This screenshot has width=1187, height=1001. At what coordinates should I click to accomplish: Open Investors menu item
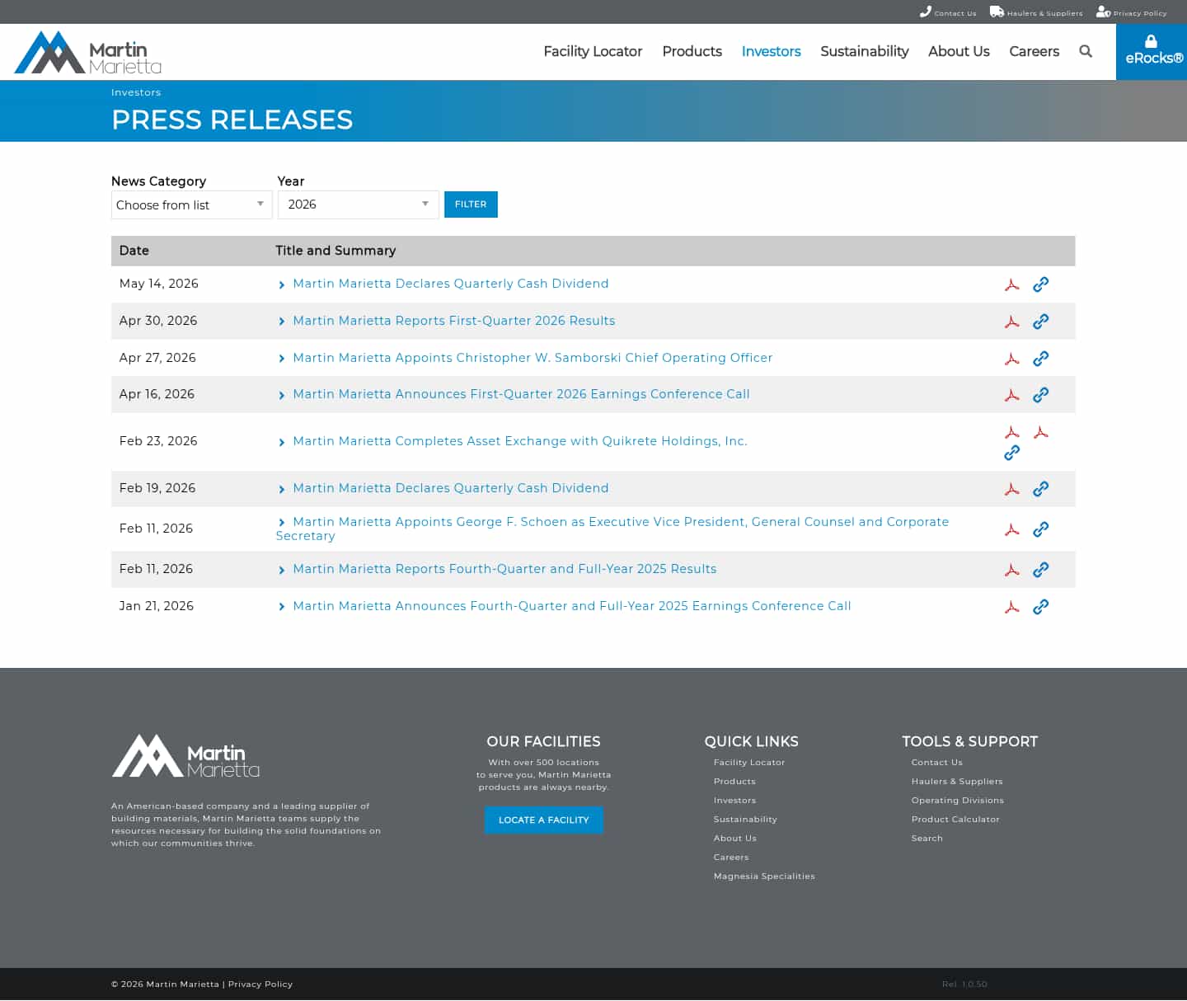(771, 51)
